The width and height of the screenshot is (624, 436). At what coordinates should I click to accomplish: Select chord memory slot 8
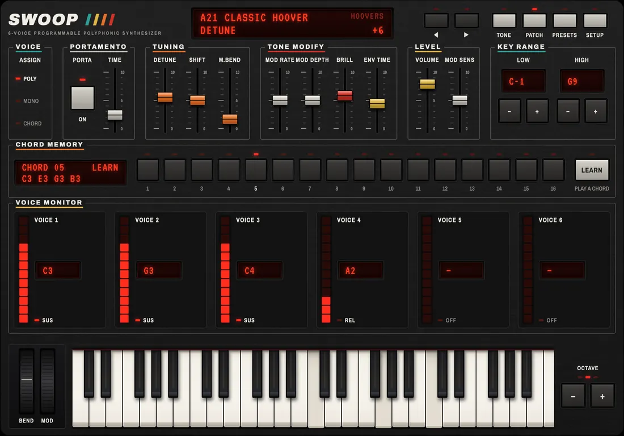point(337,170)
